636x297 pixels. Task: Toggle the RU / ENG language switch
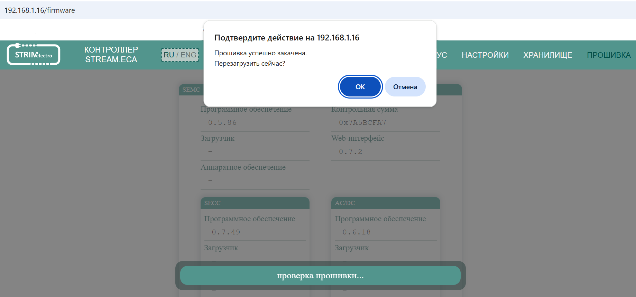click(x=180, y=55)
